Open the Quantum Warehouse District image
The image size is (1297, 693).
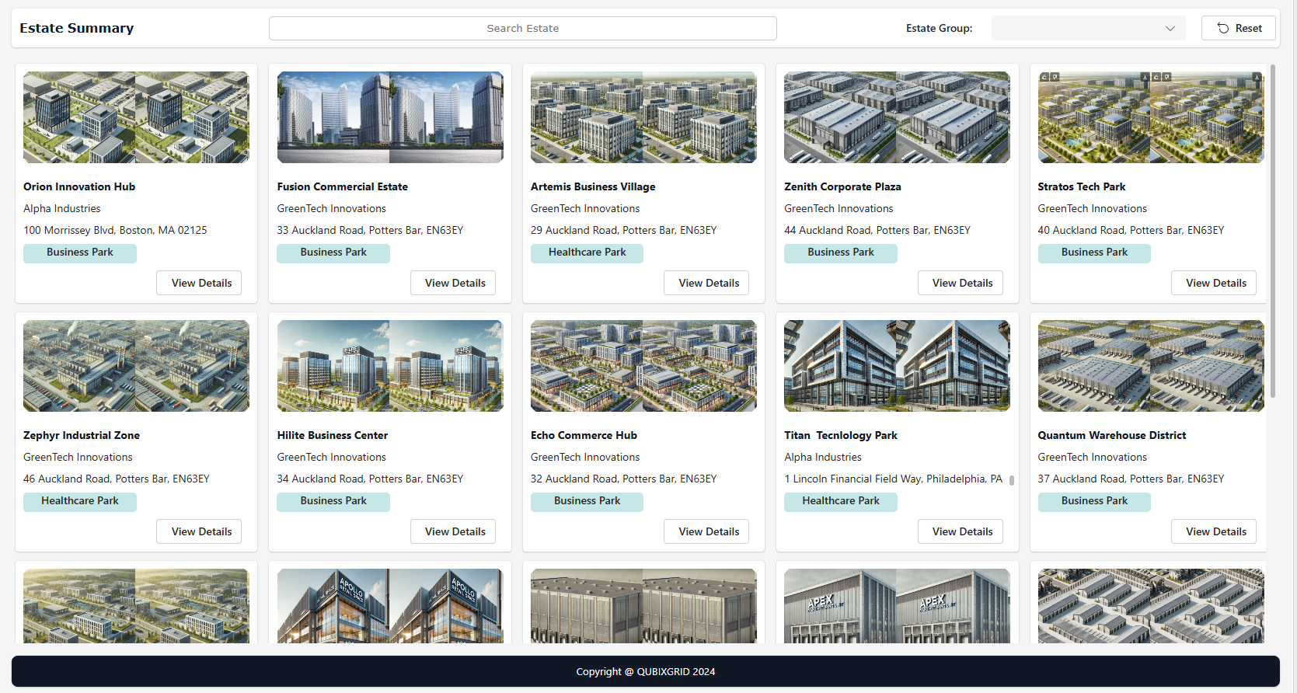pyautogui.click(x=1151, y=366)
